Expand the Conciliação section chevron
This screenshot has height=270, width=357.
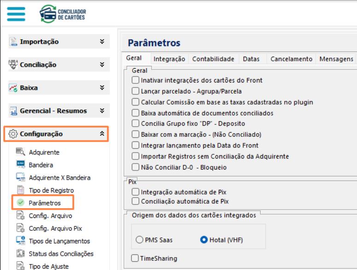click(x=102, y=65)
